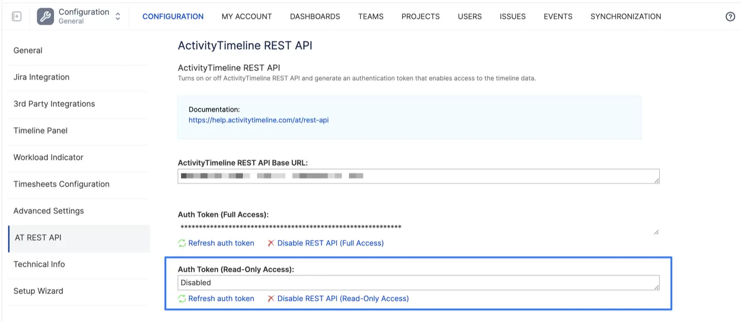Open the EVENTS tab
This screenshot has width=741, height=322.
pyautogui.click(x=558, y=16)
